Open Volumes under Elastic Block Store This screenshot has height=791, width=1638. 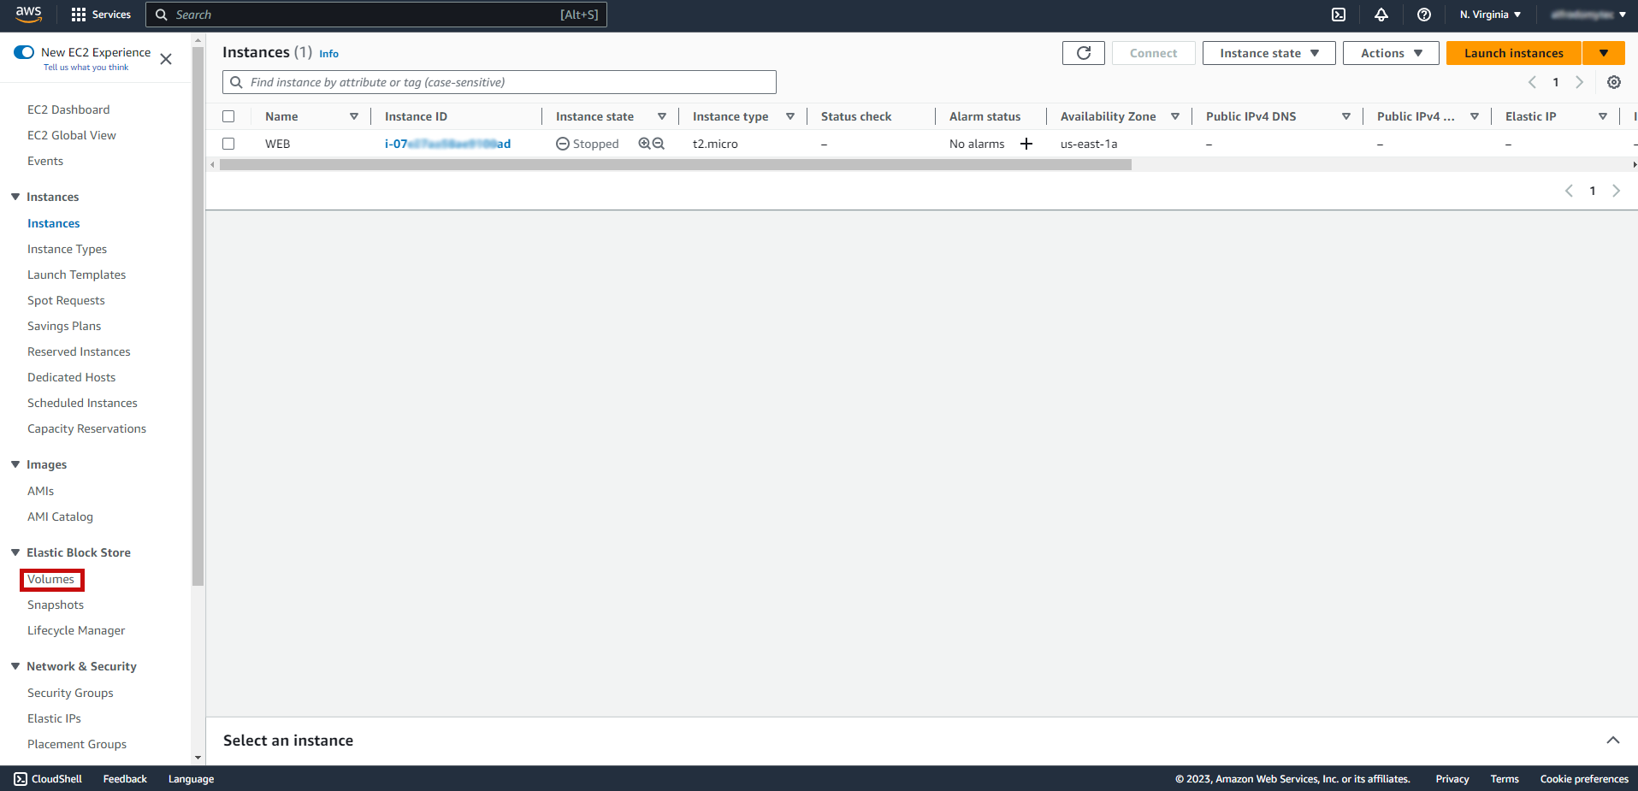[x=51, y=579]
